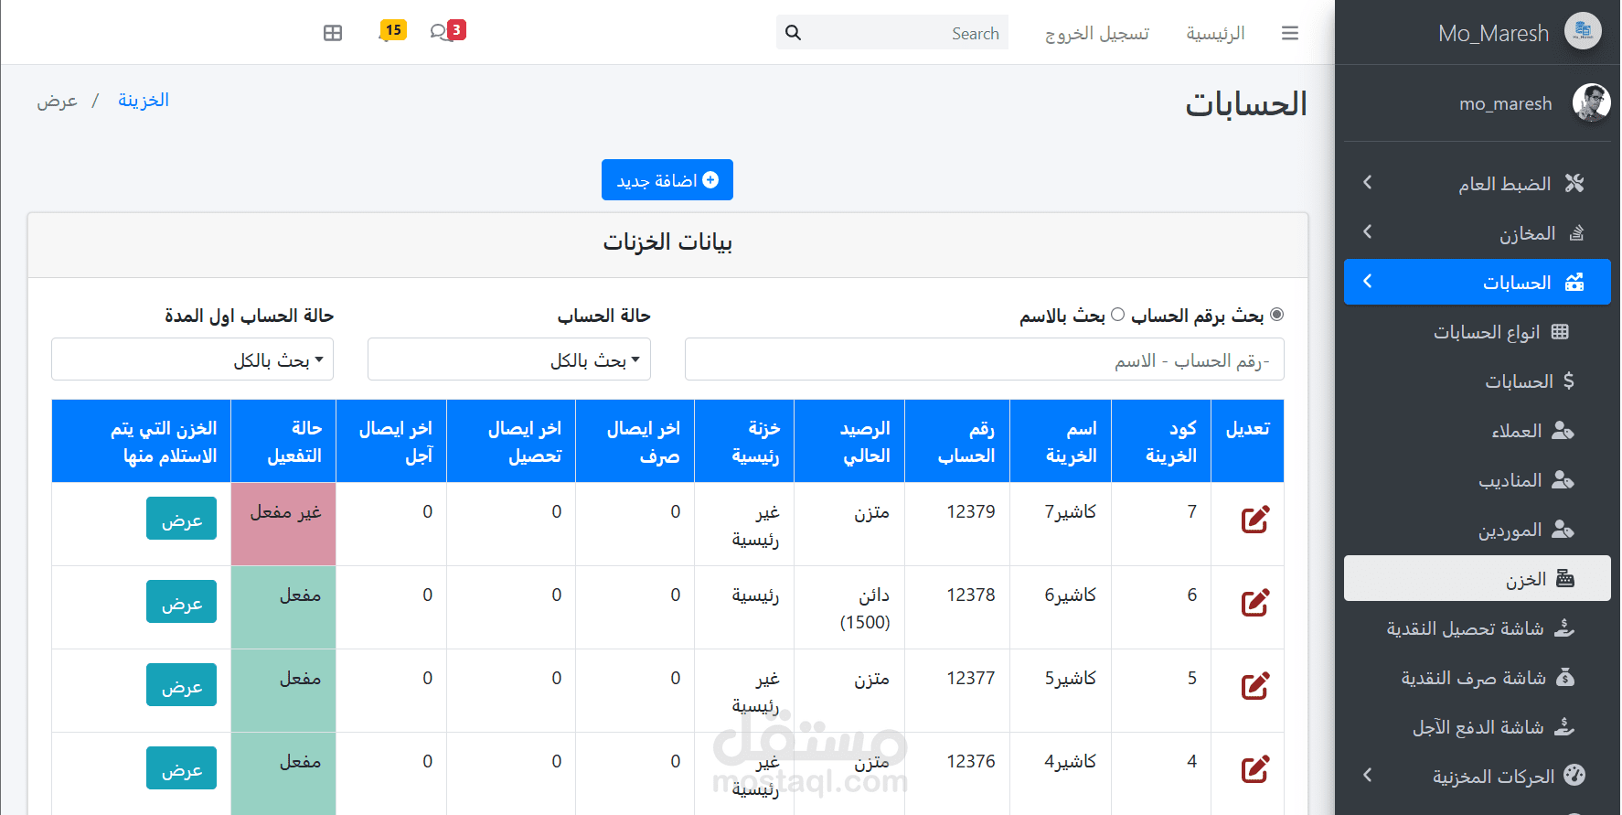Expand الضبط العام menu chevron
The image size is (1622, 815).
1367,183
